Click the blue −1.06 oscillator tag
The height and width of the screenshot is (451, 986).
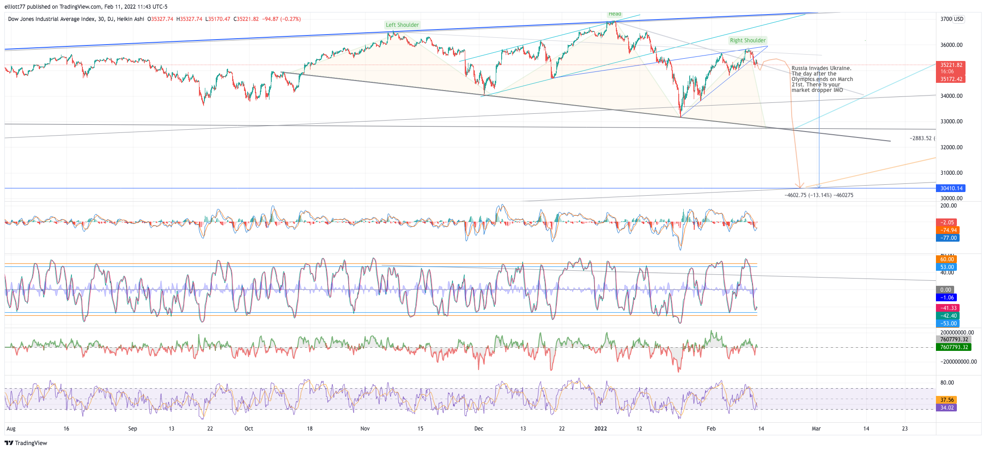click(947, 298)
